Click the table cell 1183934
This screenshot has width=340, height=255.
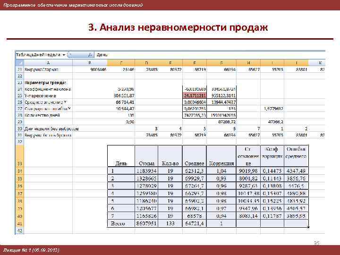tap(146, 171)
